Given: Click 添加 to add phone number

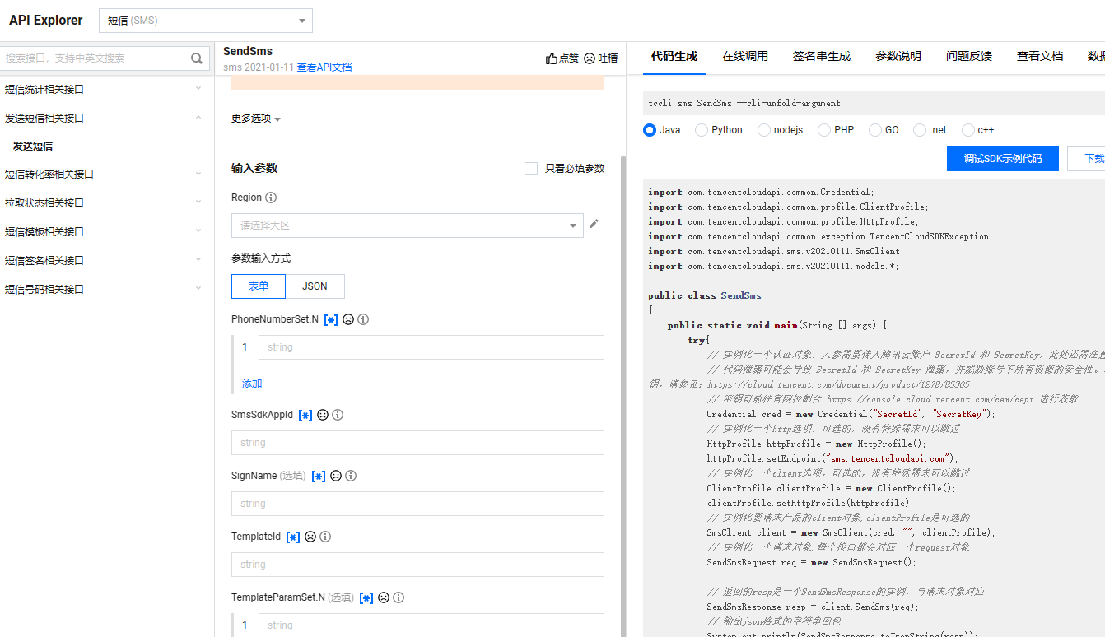Looking at the screenshot, I should (252, 384).
